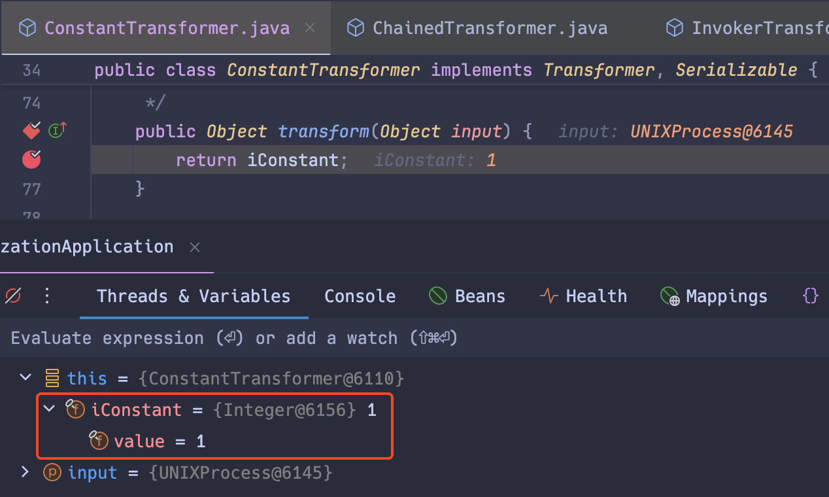Click the Java class icon on ChainedTransformer.java tab
Screen dimensions: 829x497
[x=355, y=27]
